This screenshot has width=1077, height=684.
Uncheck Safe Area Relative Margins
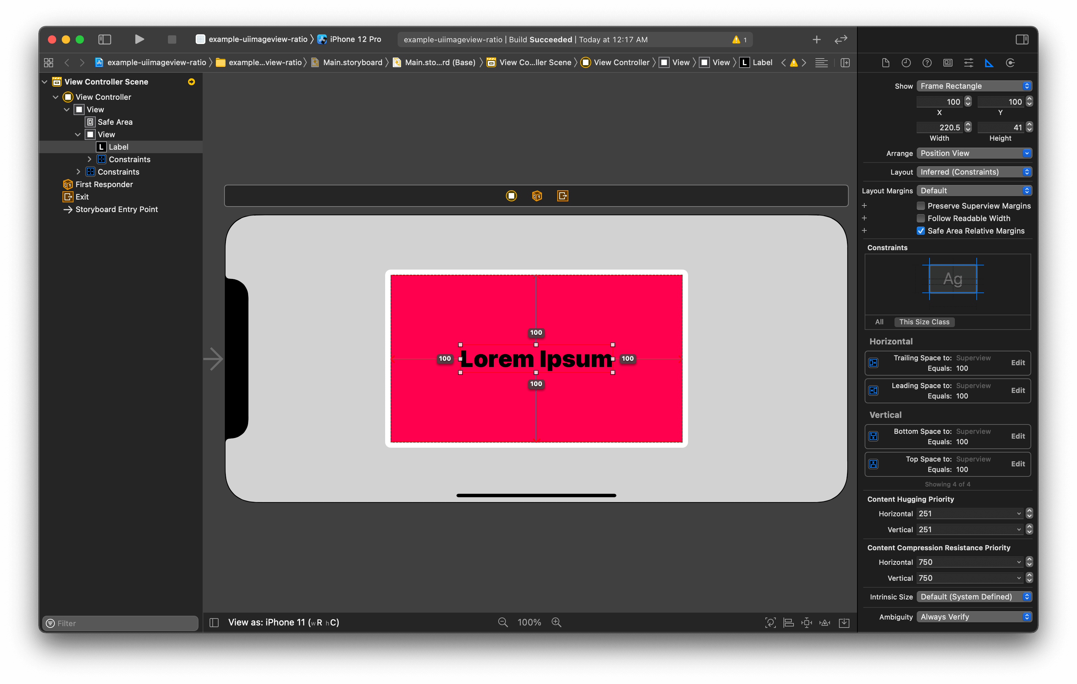point(921,231)
